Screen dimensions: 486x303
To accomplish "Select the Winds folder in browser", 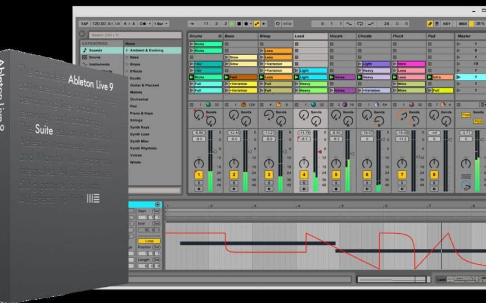I will point(135,162).
